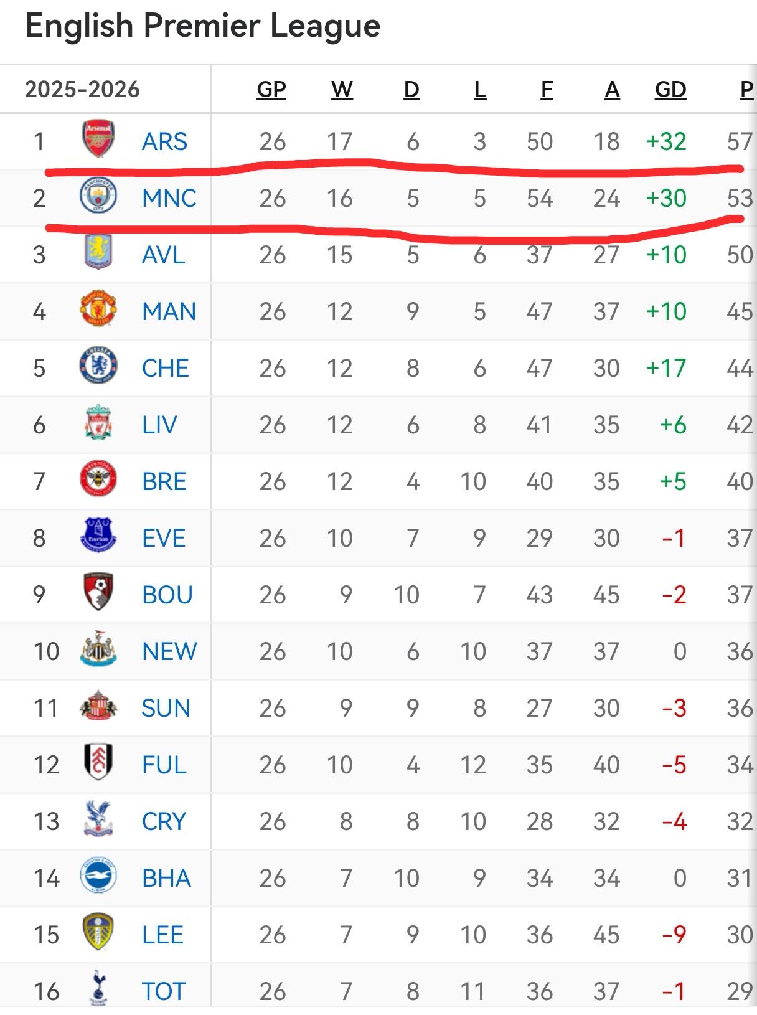
Task: Open the LEE team link
Action: [x=162, y=935]
